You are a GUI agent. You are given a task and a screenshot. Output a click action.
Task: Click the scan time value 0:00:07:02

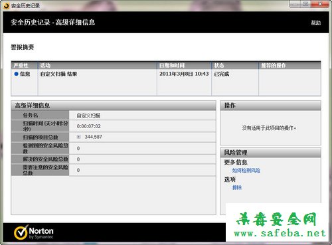[89, 126]
